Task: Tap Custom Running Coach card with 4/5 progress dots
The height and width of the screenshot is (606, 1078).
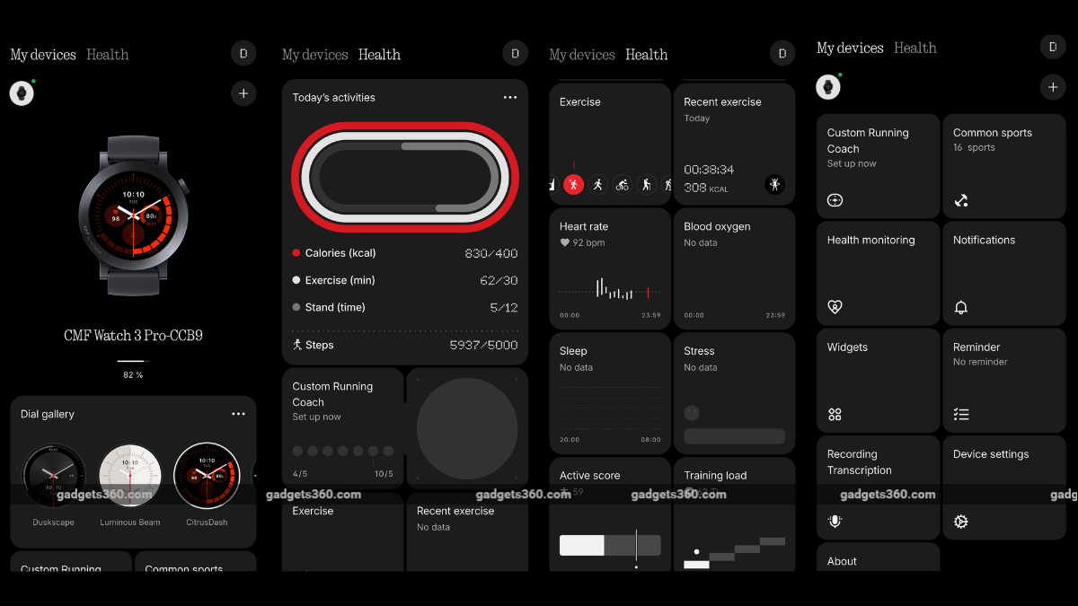Action: pyautogui.click(x=342, y=428)
